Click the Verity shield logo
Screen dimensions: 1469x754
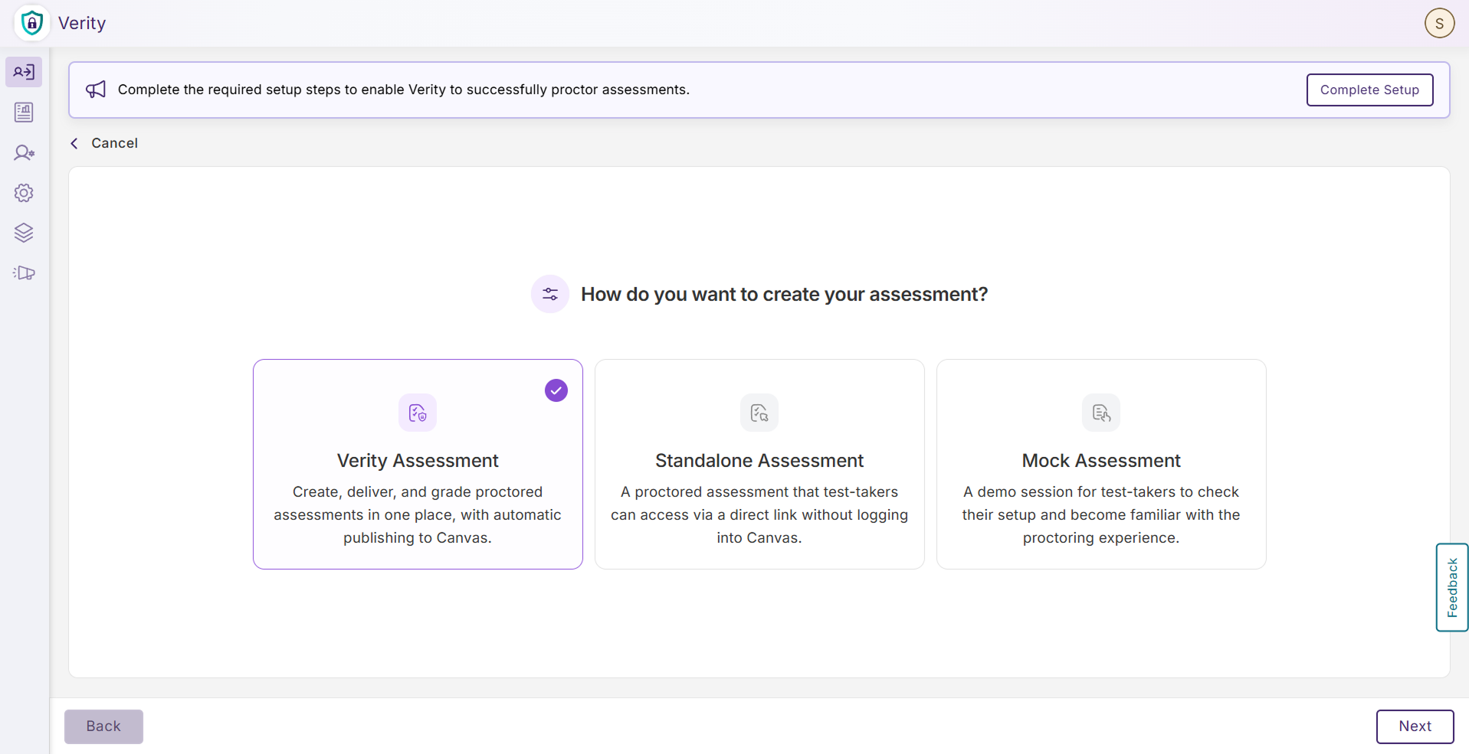[31, 23]
